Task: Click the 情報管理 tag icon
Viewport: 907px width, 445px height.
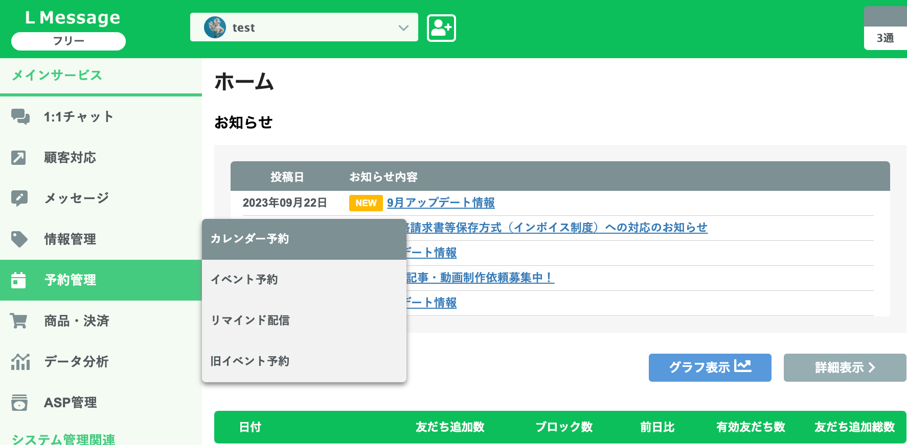Action: click(x=19, y=239)
